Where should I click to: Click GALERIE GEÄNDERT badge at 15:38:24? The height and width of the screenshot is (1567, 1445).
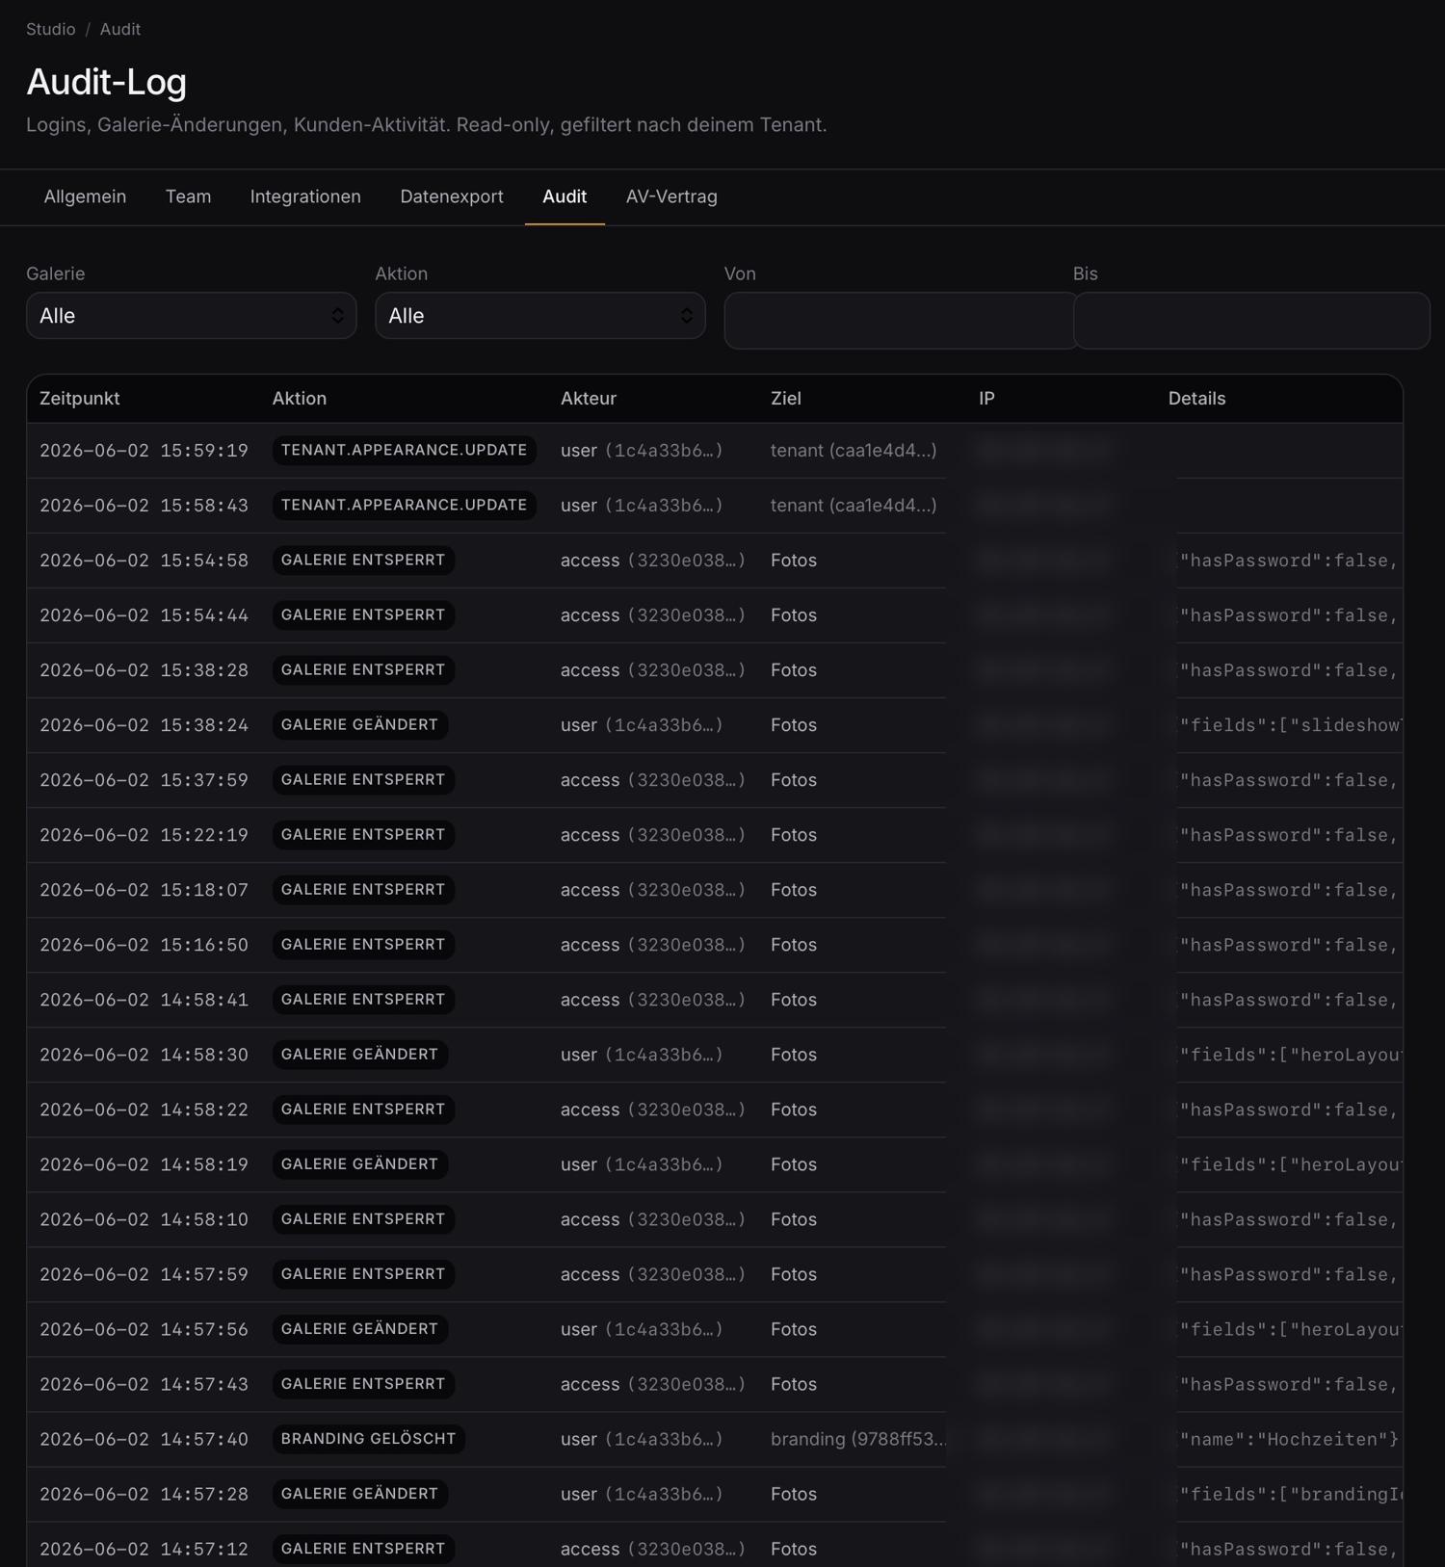pos(359,725)
